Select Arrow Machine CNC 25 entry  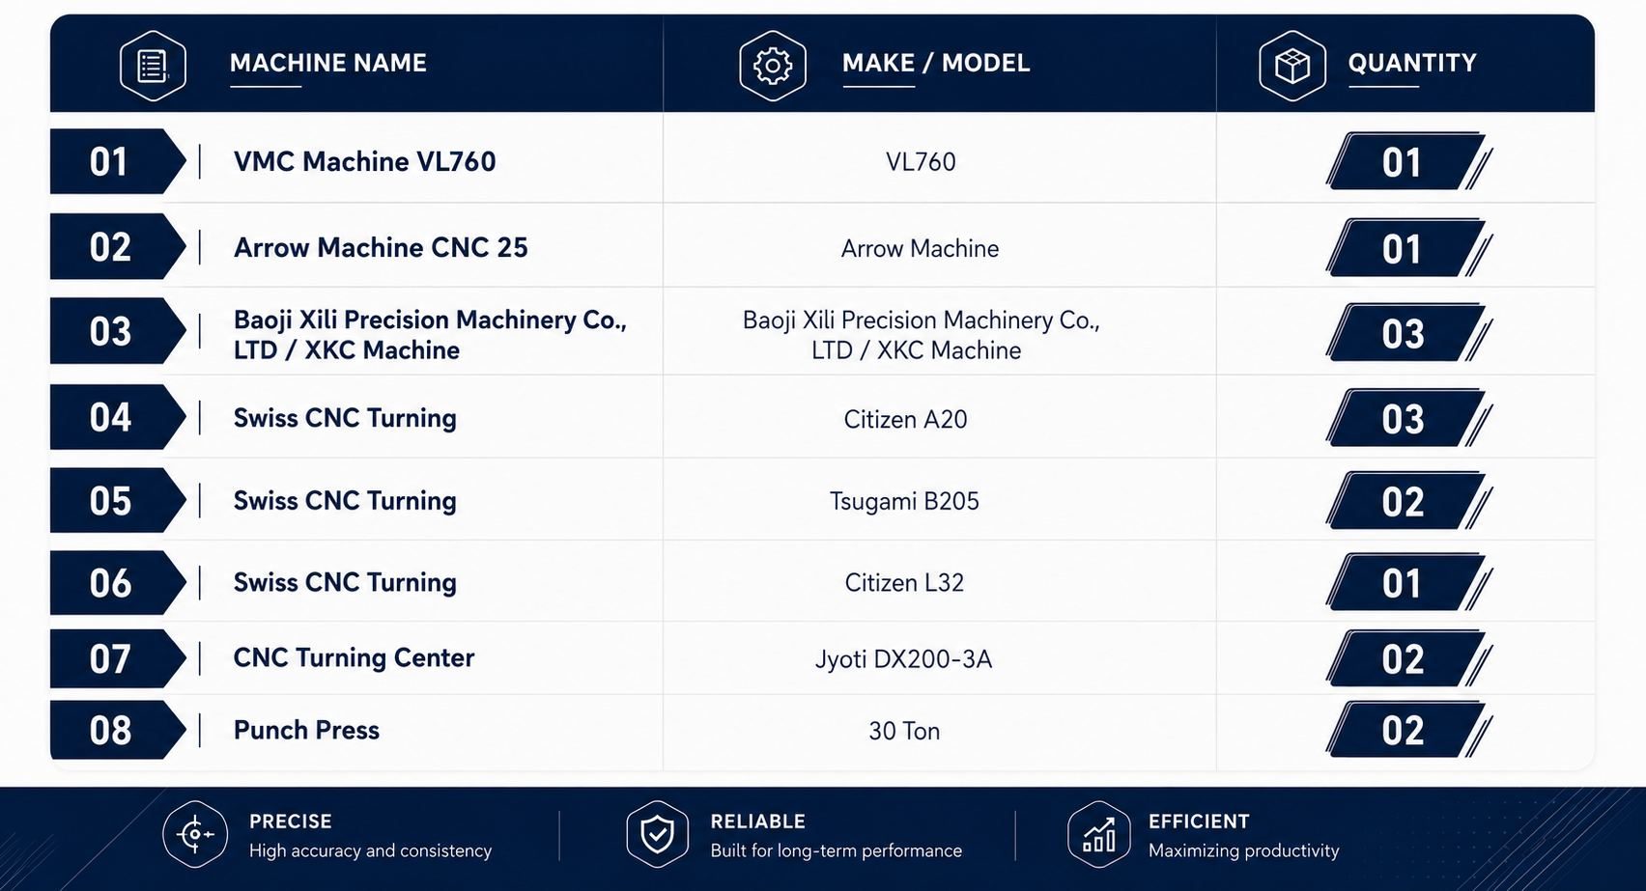point(381,247)
